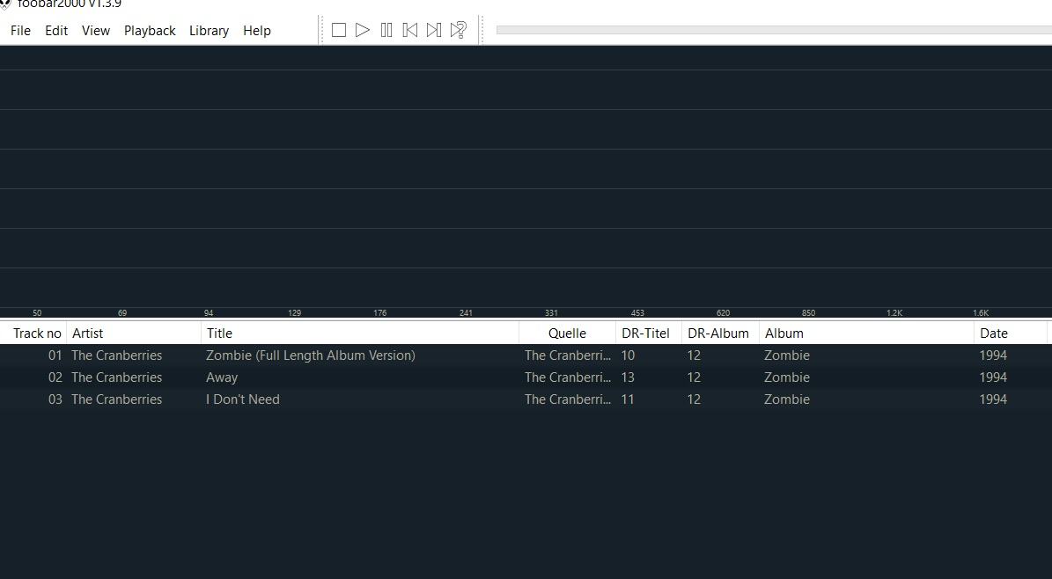Click DR-Titel value 11

(x=628, y=399)
